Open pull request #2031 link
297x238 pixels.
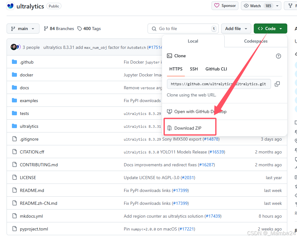click(x=188, y=178)
